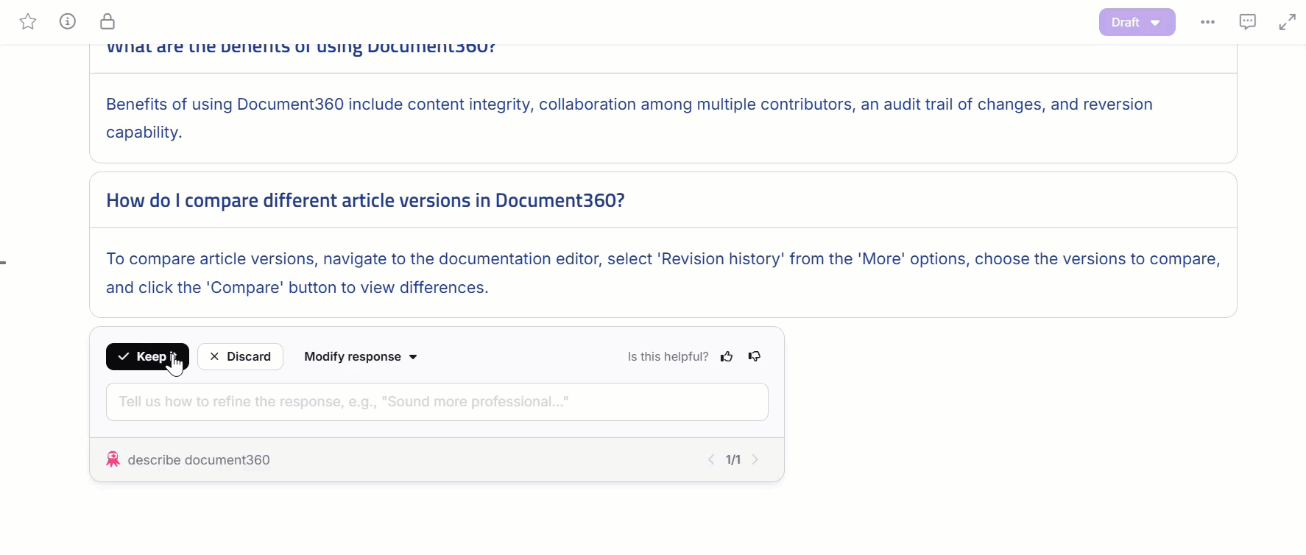Expand the Modify response dropdown
1306x555 pixels.
click(x=361, y=356)
